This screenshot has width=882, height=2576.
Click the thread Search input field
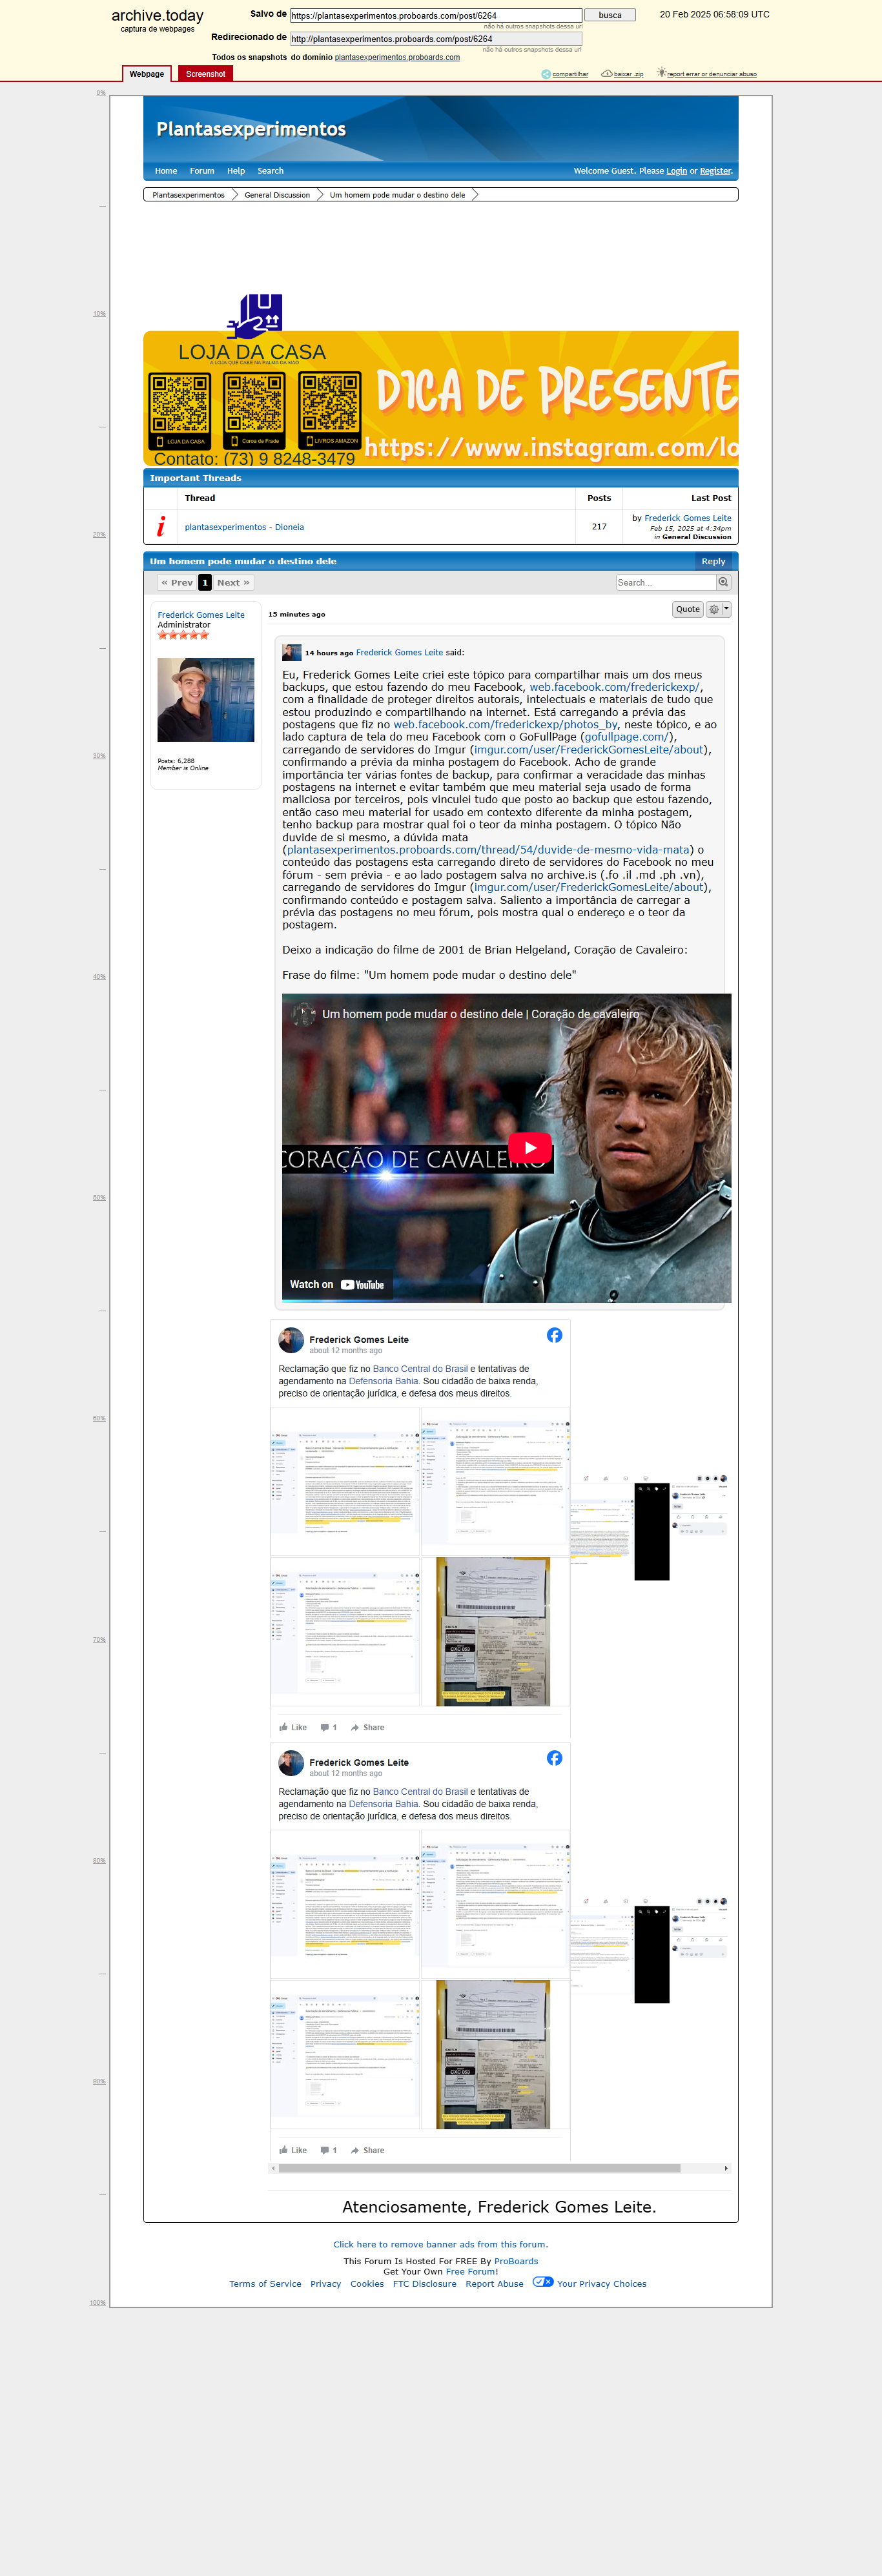point(666,582)
